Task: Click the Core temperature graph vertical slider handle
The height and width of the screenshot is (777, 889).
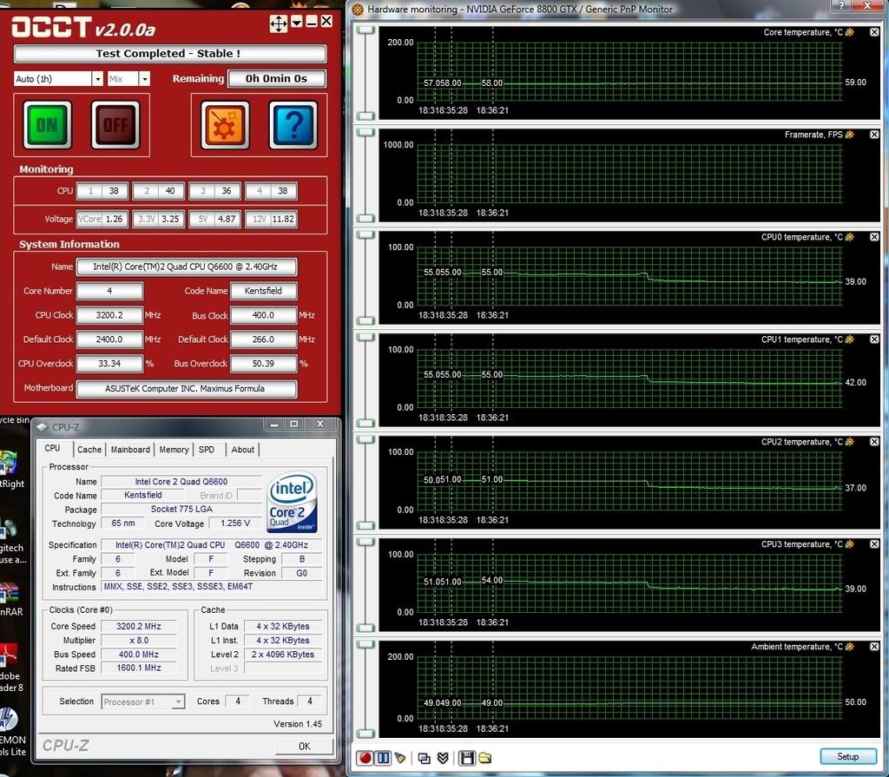Action: 365,30
